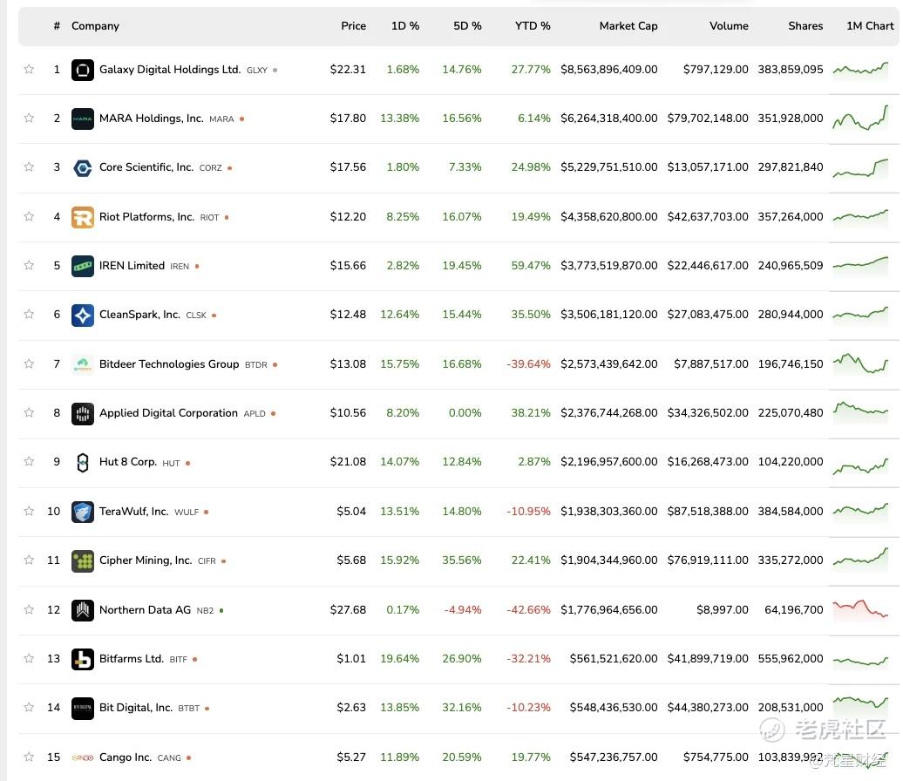Toggle favorite star for Applied Digital

coord(29,413)
